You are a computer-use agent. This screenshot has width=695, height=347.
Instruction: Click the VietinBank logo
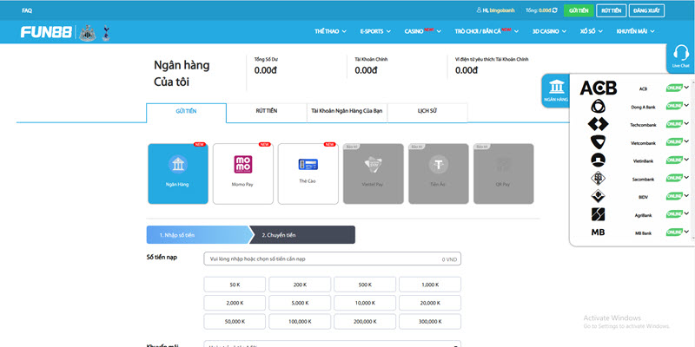tap(598, 160)
